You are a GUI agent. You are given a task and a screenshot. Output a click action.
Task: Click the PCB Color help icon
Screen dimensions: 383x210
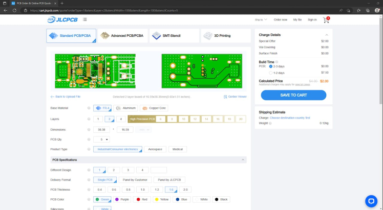[89, 199]
